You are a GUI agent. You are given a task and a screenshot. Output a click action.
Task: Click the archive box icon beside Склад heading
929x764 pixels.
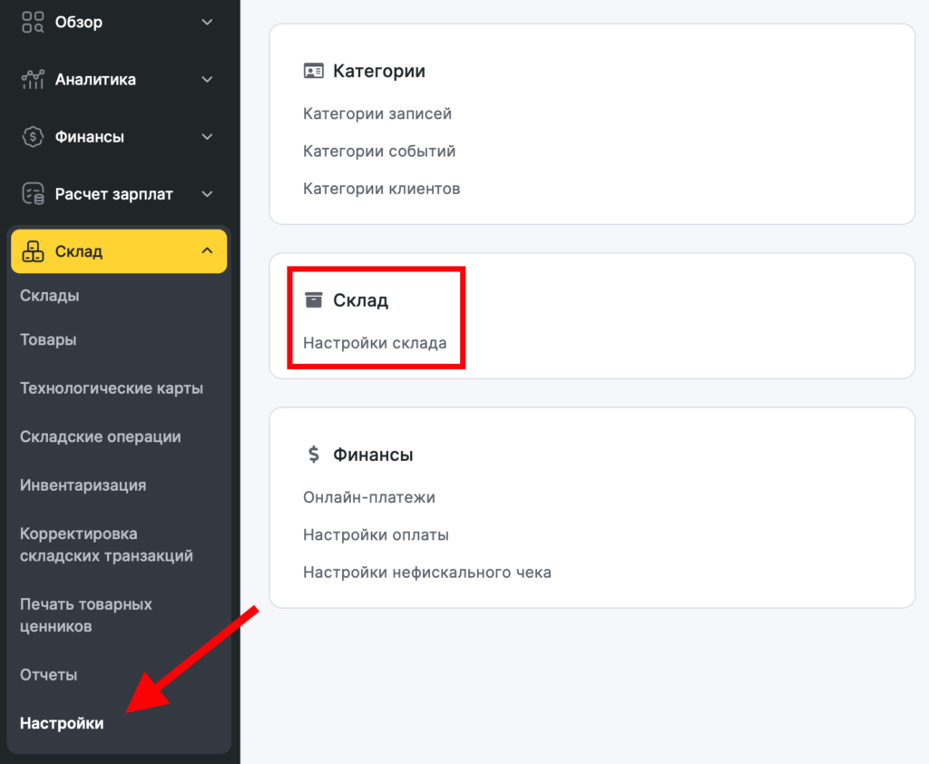coord(314,300)
